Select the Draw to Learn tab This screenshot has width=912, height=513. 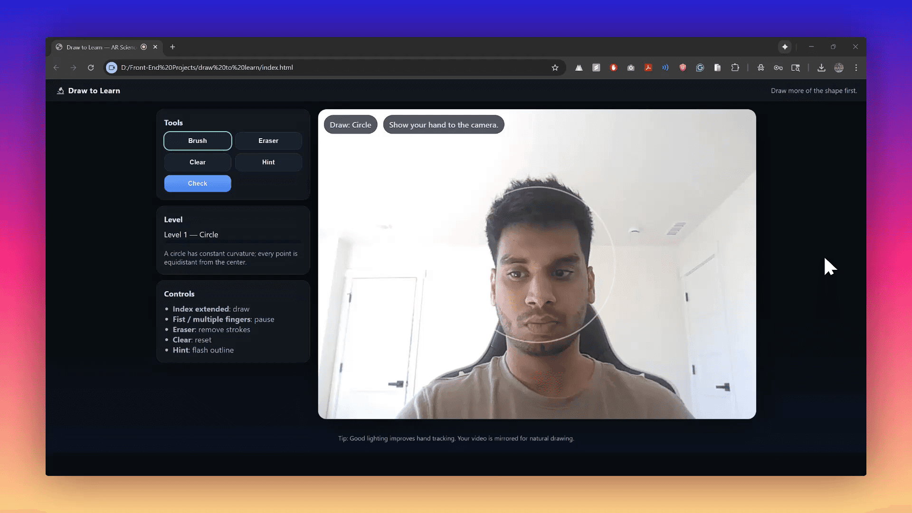pyautogui.click(x=101, y=47)
